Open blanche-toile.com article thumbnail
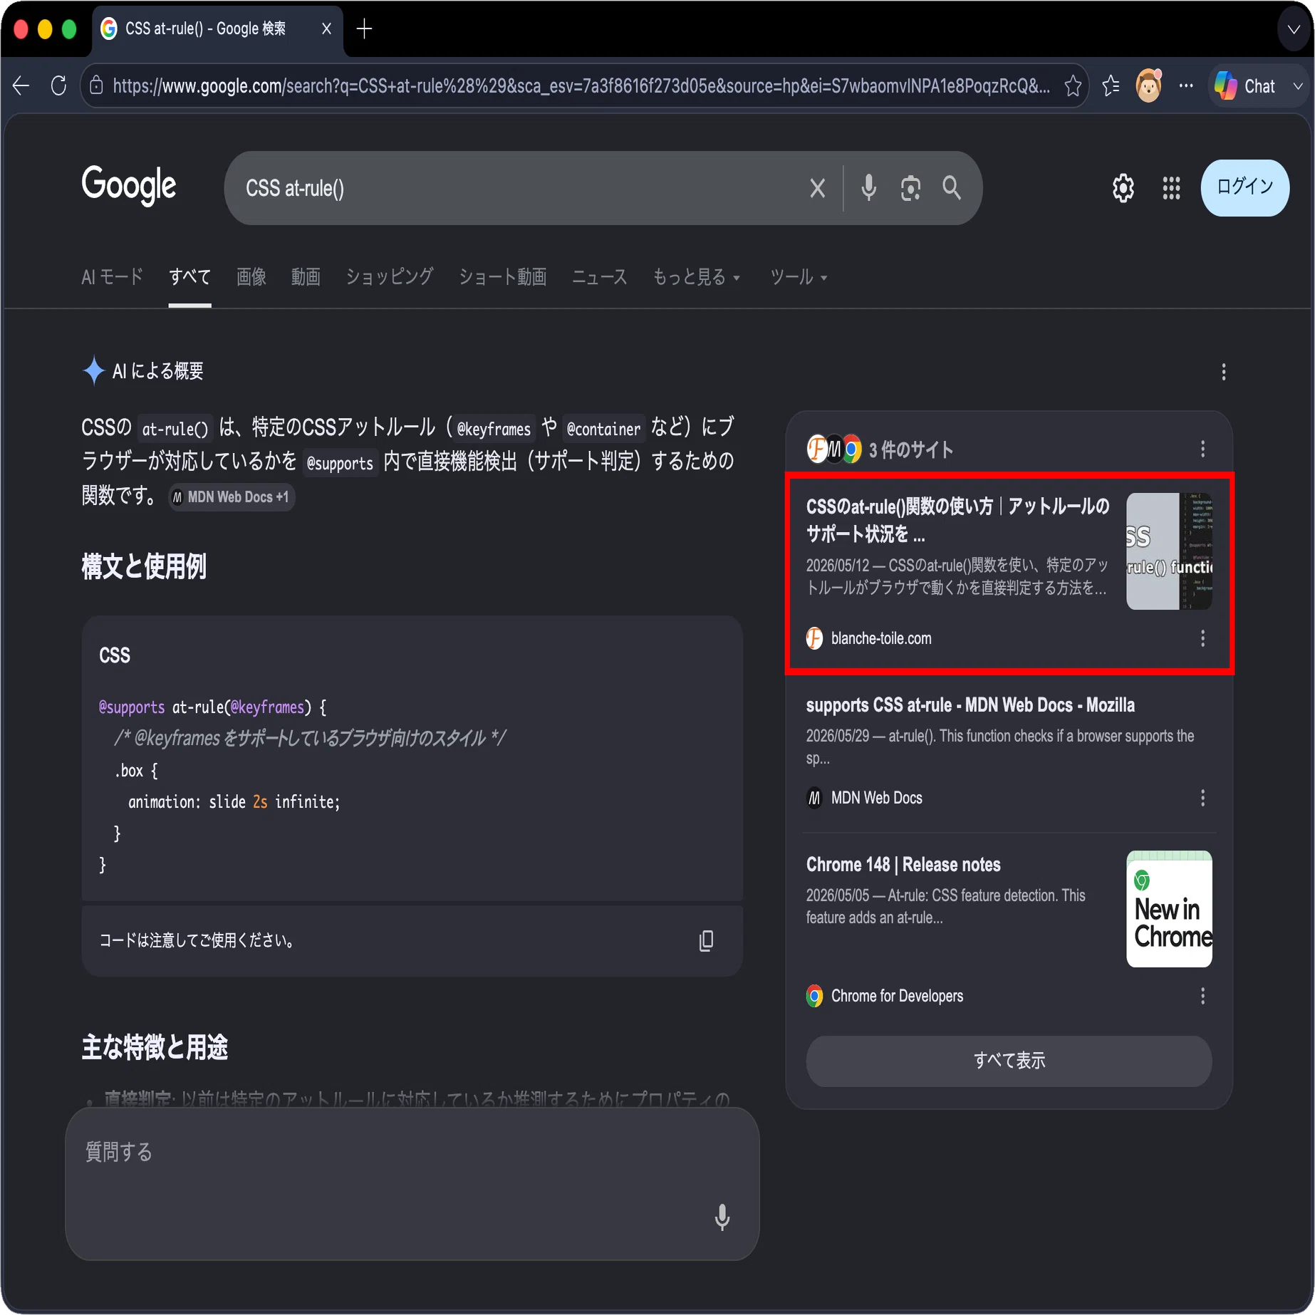The height and width of the screenshot is (1315, 1315). 1168,551
